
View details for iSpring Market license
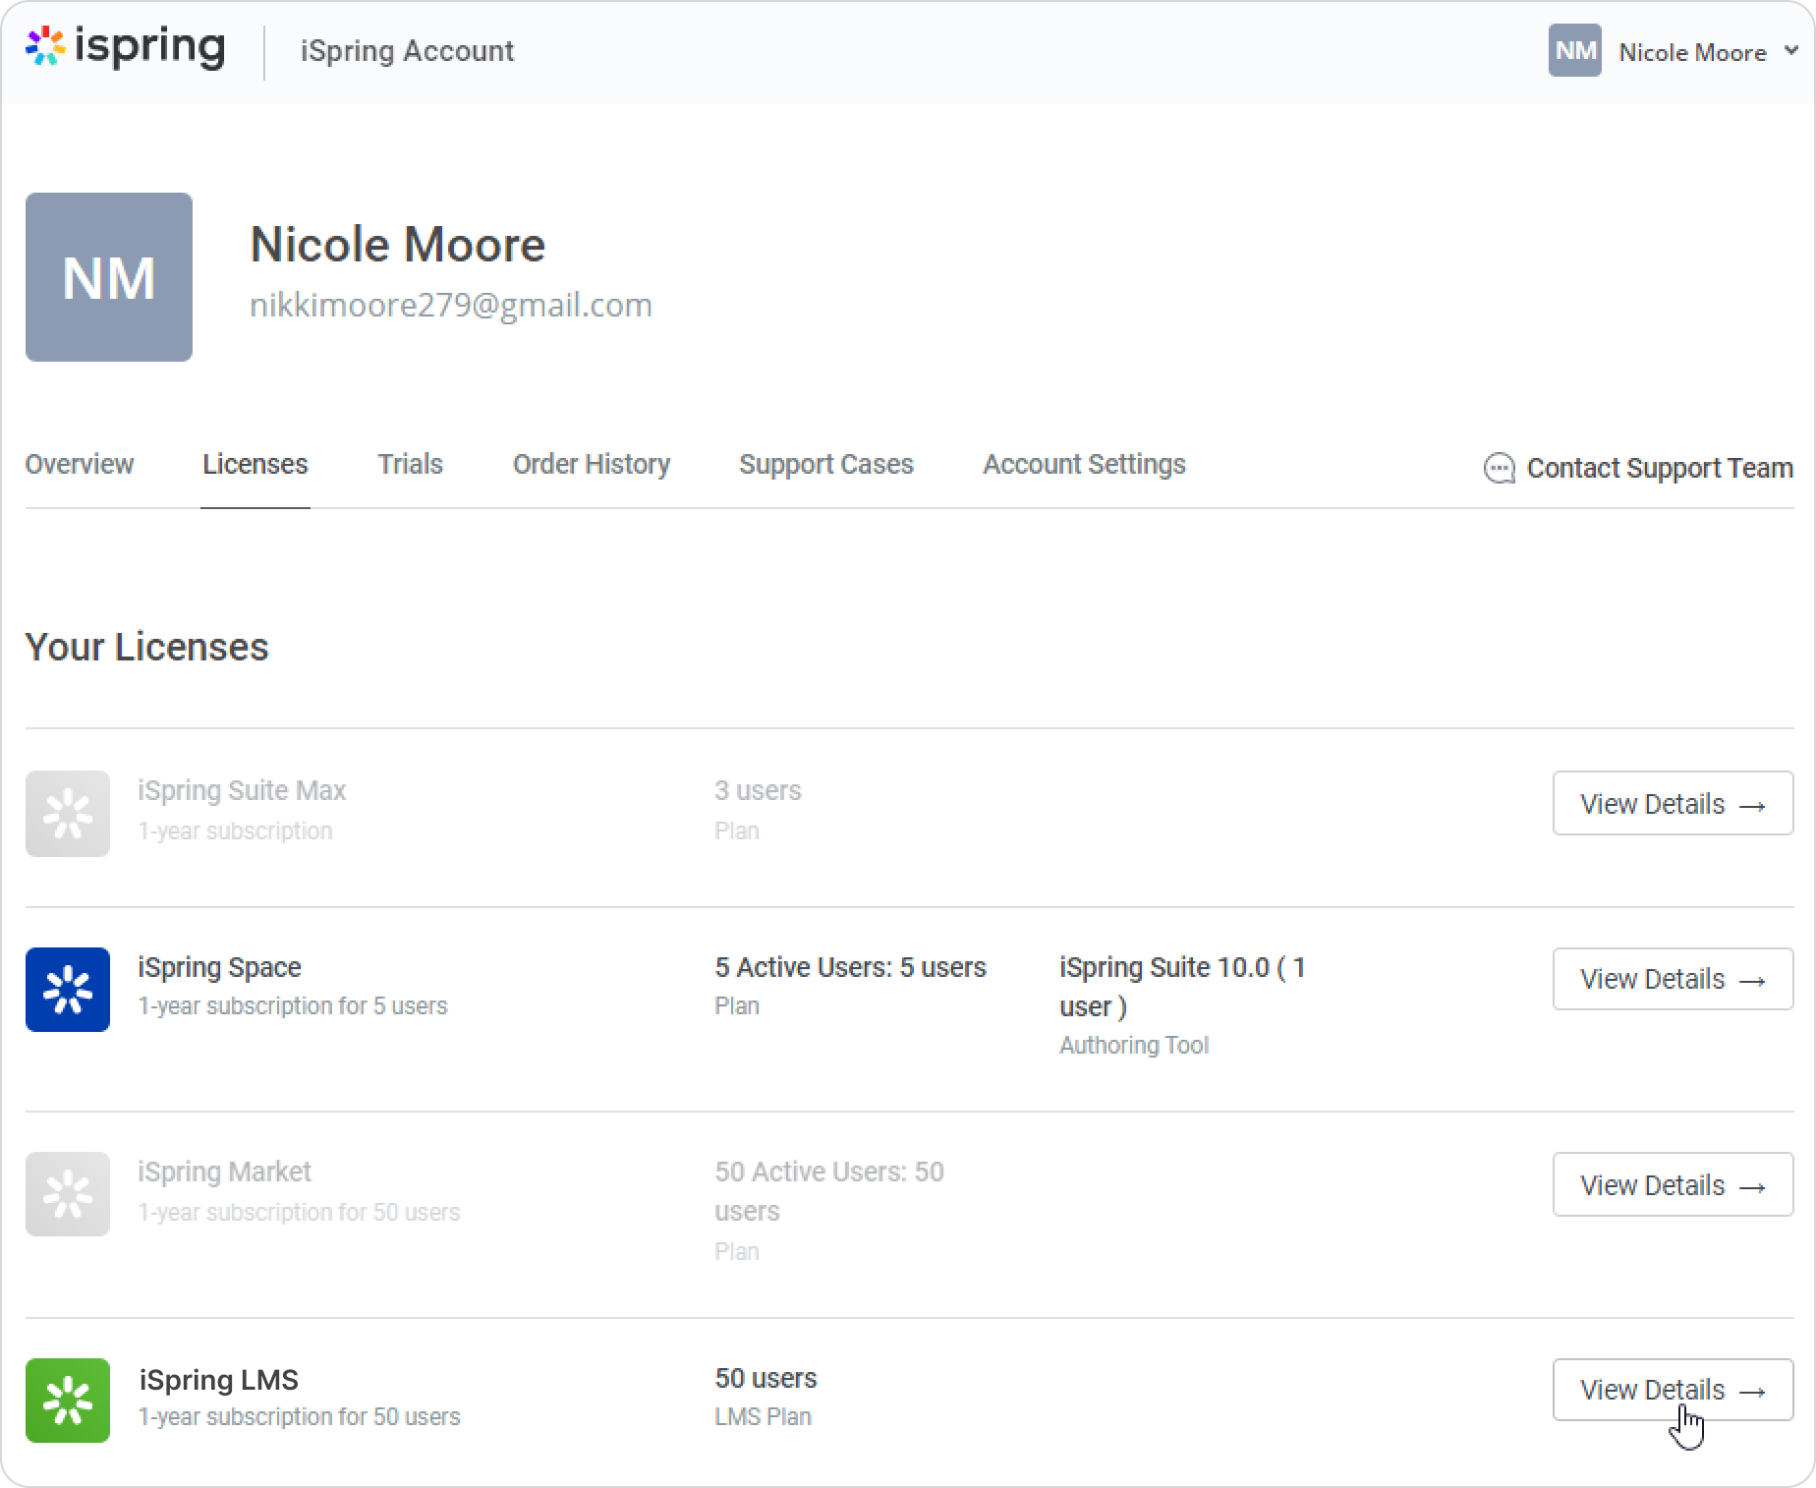point(1673,1185)
